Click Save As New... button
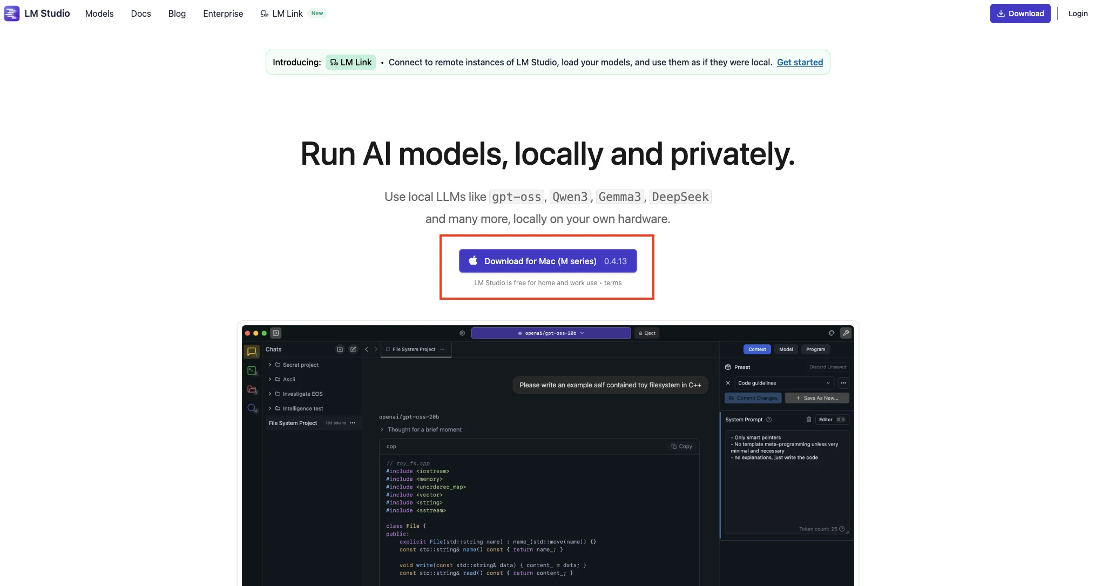Image resolution: width=1095 pixels, height=586 pixels. point(817,398)
